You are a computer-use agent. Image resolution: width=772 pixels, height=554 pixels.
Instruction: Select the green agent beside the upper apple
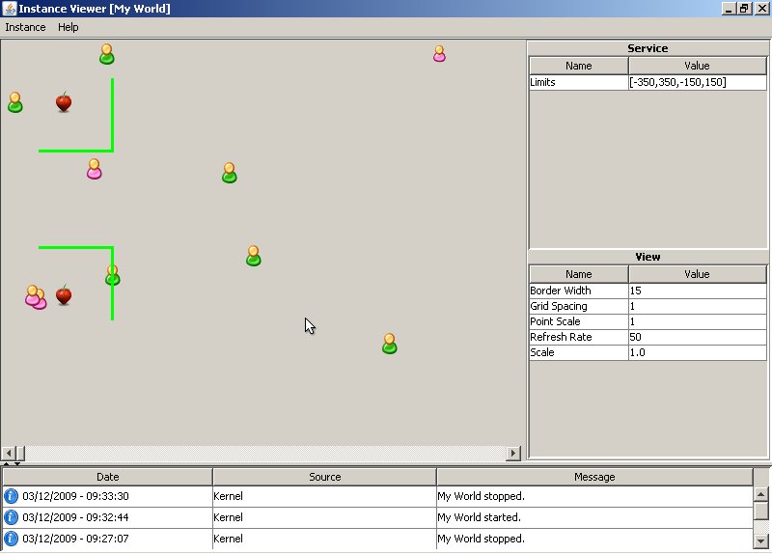tap(15, 102)
